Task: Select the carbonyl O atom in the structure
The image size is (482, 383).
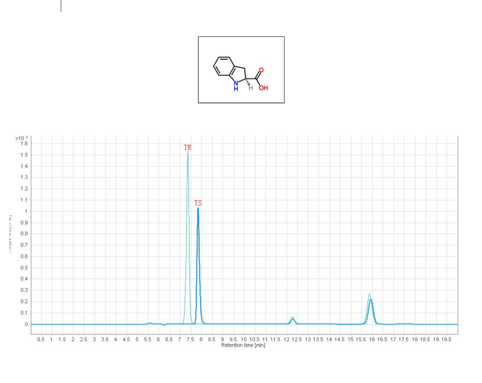Action: coord(261,70)
